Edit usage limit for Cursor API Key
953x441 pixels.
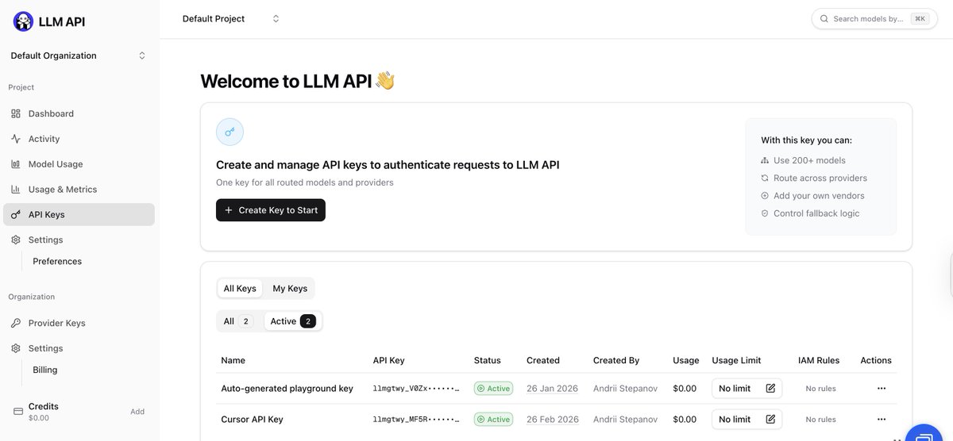click(x=770, y=420)
